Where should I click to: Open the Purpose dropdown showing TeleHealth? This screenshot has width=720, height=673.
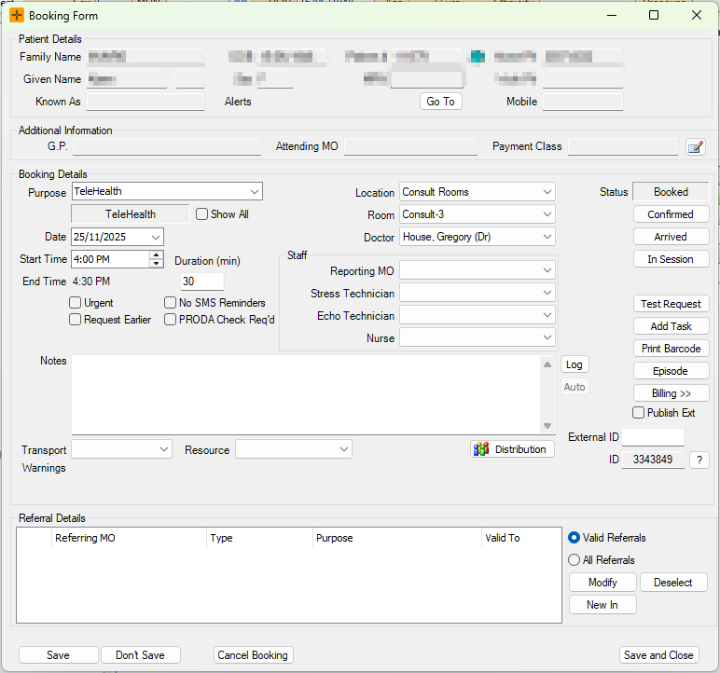[254, 192]
